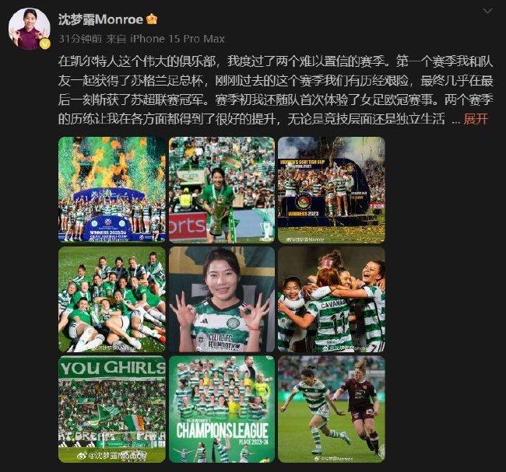Open the Champions League squad poster
This screenshot has height=472, width=506.
coord(222,409)
